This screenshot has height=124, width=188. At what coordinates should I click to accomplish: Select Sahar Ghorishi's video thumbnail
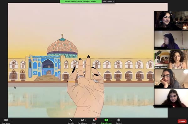[x=171, y=59]
